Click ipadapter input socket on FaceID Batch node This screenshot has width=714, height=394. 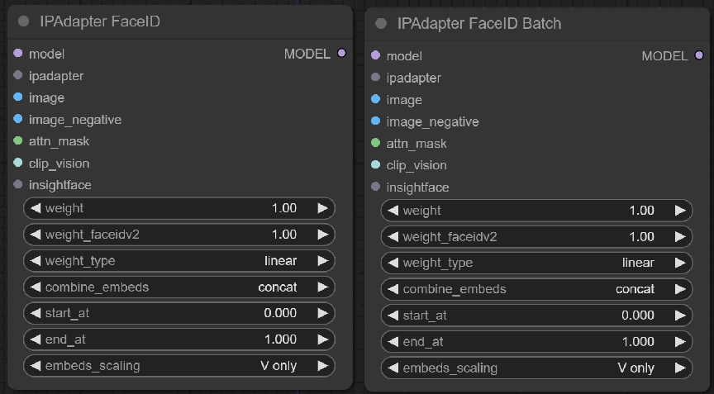376,78
